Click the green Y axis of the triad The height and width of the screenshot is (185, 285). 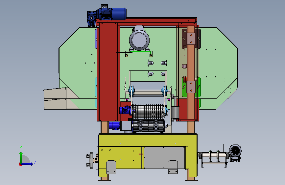pos(21,157)
